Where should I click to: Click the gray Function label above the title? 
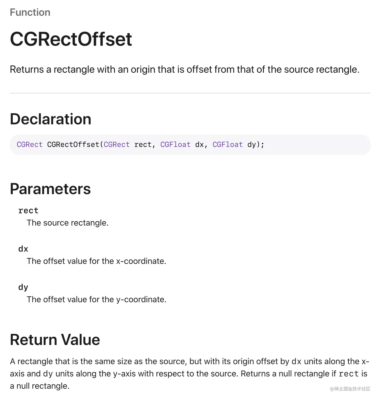30,12
